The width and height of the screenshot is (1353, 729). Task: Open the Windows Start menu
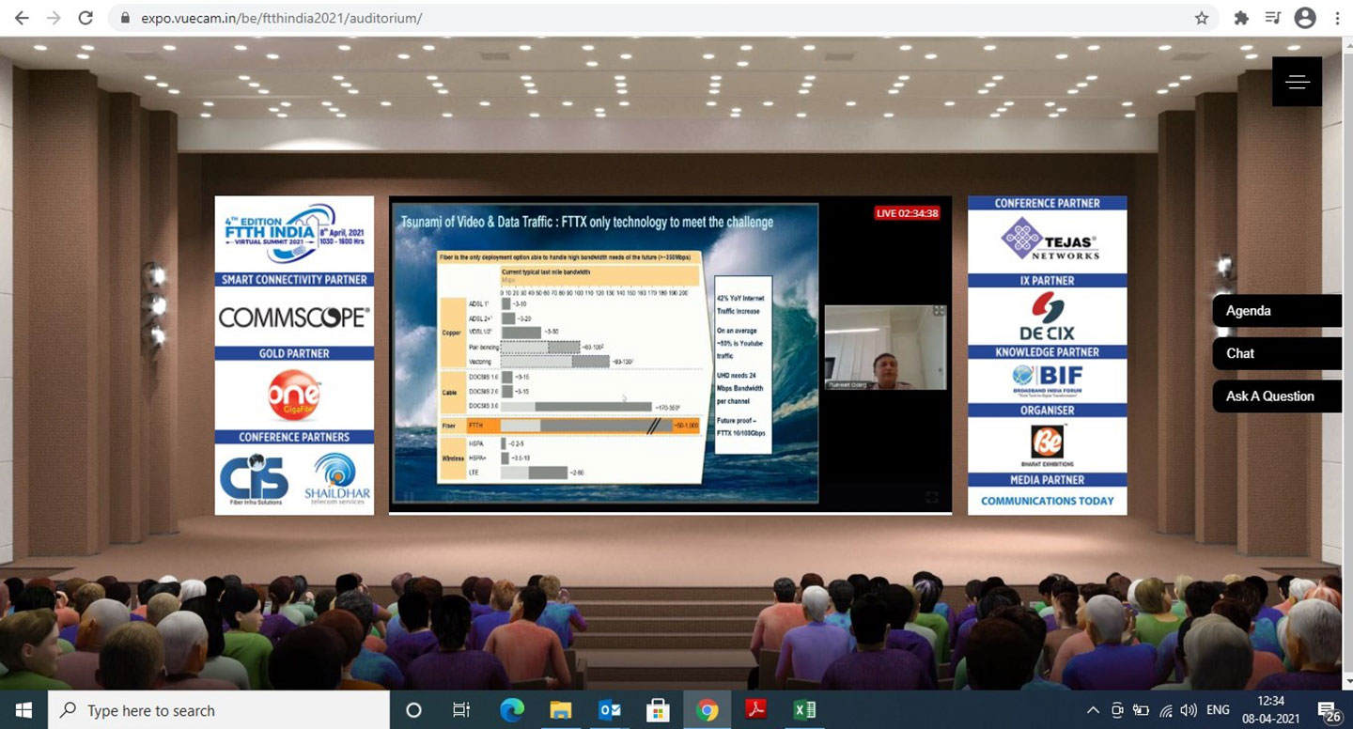coord(23,710)
